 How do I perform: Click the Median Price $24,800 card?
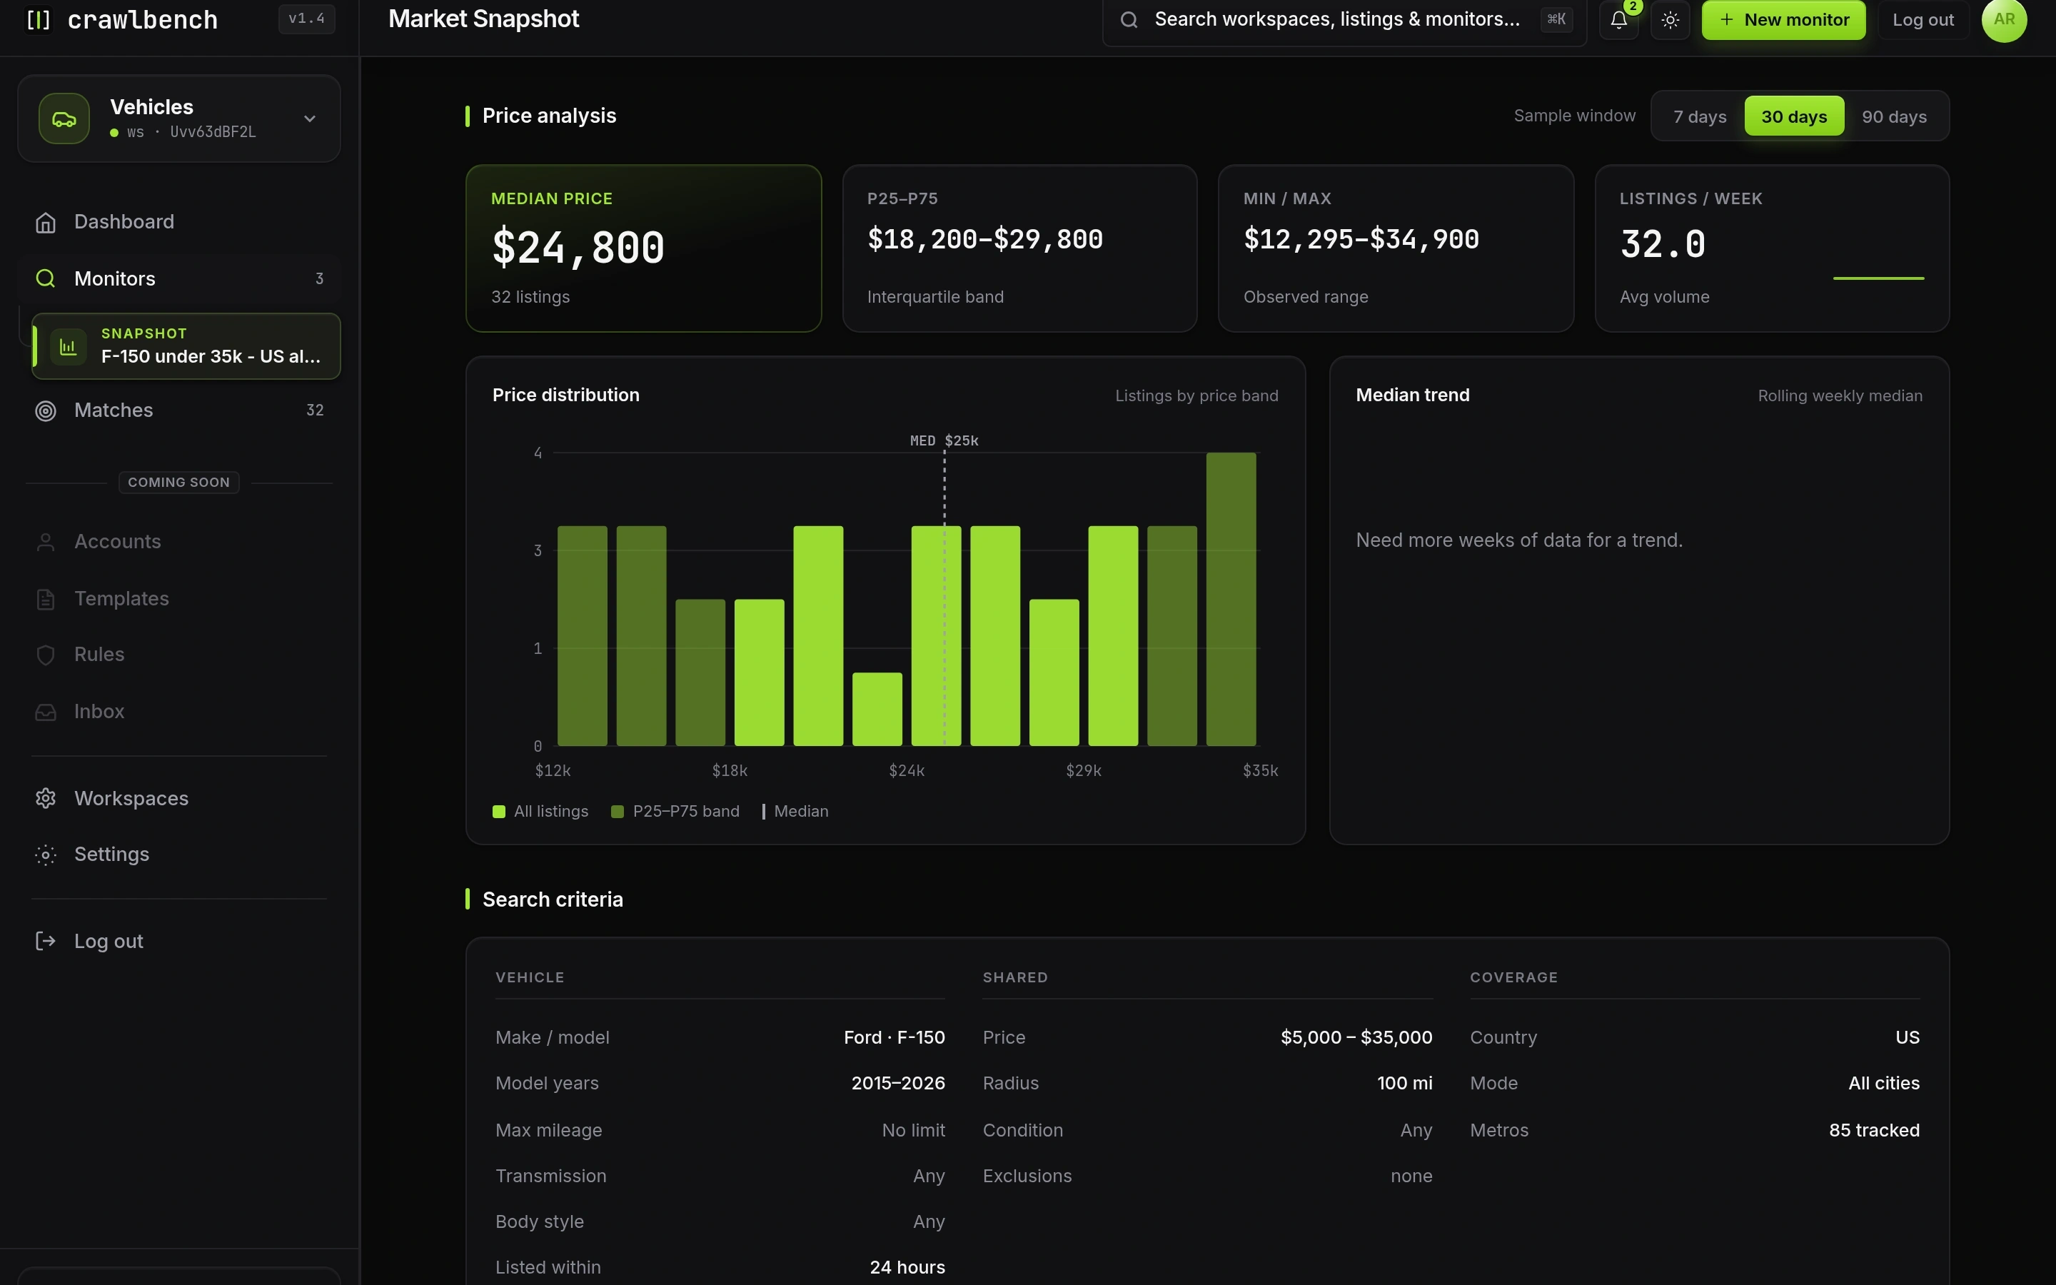point(643,248)
